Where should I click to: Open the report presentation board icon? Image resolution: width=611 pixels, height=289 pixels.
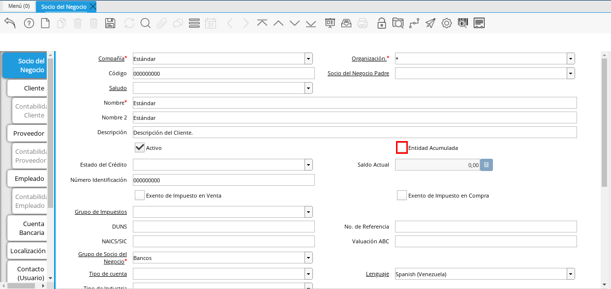click(330, 23)
